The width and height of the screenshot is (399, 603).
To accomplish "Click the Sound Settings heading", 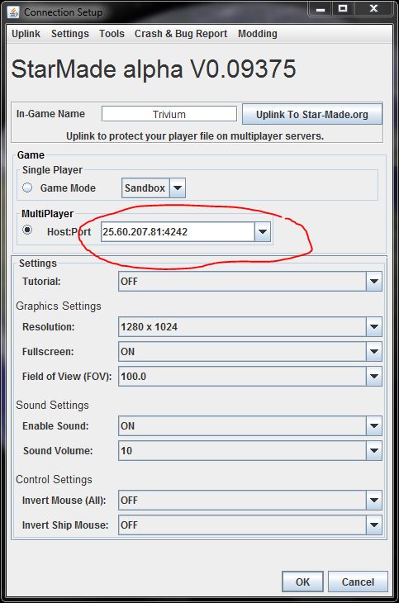I will point(52,406).
